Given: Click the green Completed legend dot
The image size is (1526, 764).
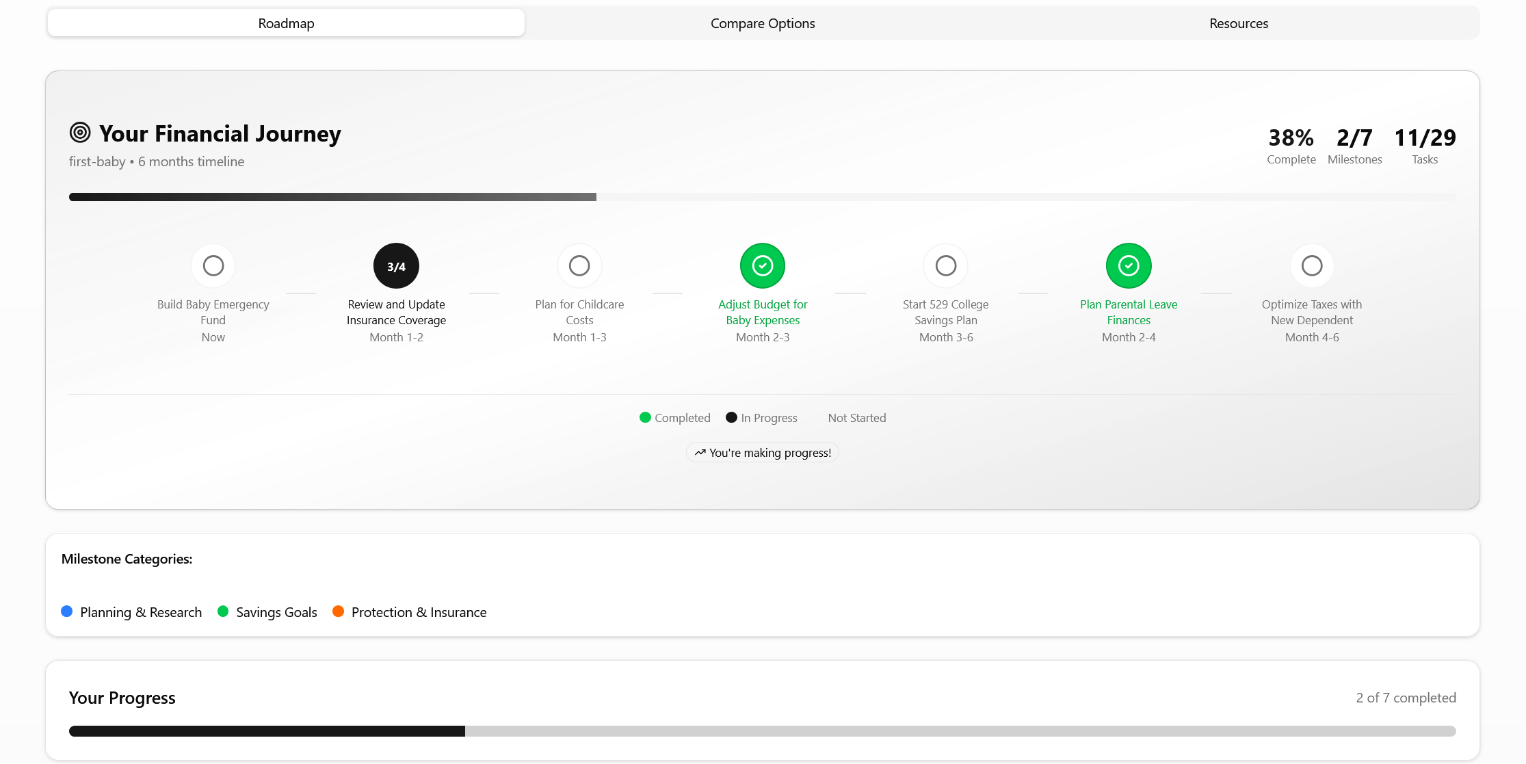Looking at the screenshot, I should tap(645, 417).
